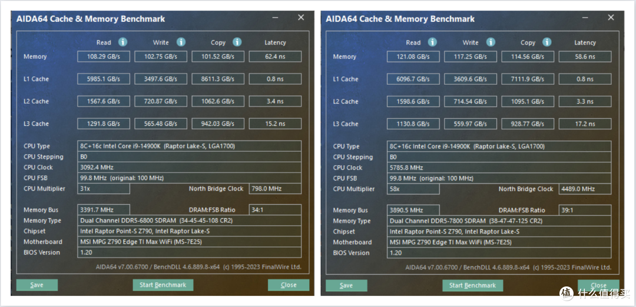636x307 pixels.
Task: Select L3 Cache latency 15.2 ns
Action: 275,124
